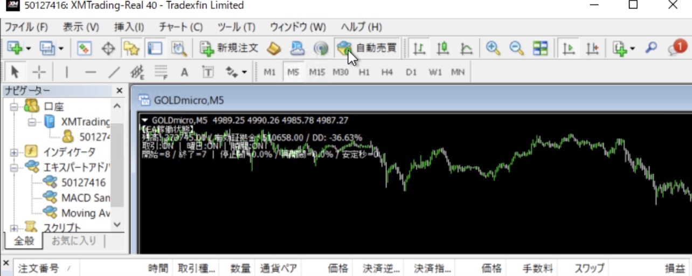The image size is (692, 276).
Task: Select the text label A tool
Action: click(x=184, y=72)
